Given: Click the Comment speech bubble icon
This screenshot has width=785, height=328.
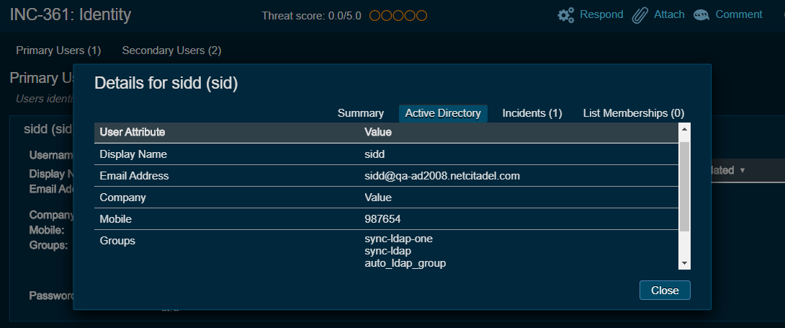Looking at the screenshot, I should point(701,15).
